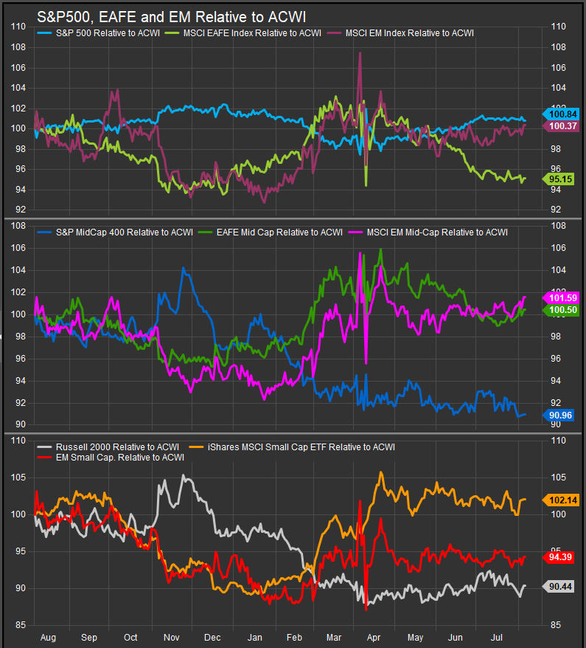Click the S&P 500 Relative to ACWI legend label
The image size is (586, 648).
click(x=108, y=33)
